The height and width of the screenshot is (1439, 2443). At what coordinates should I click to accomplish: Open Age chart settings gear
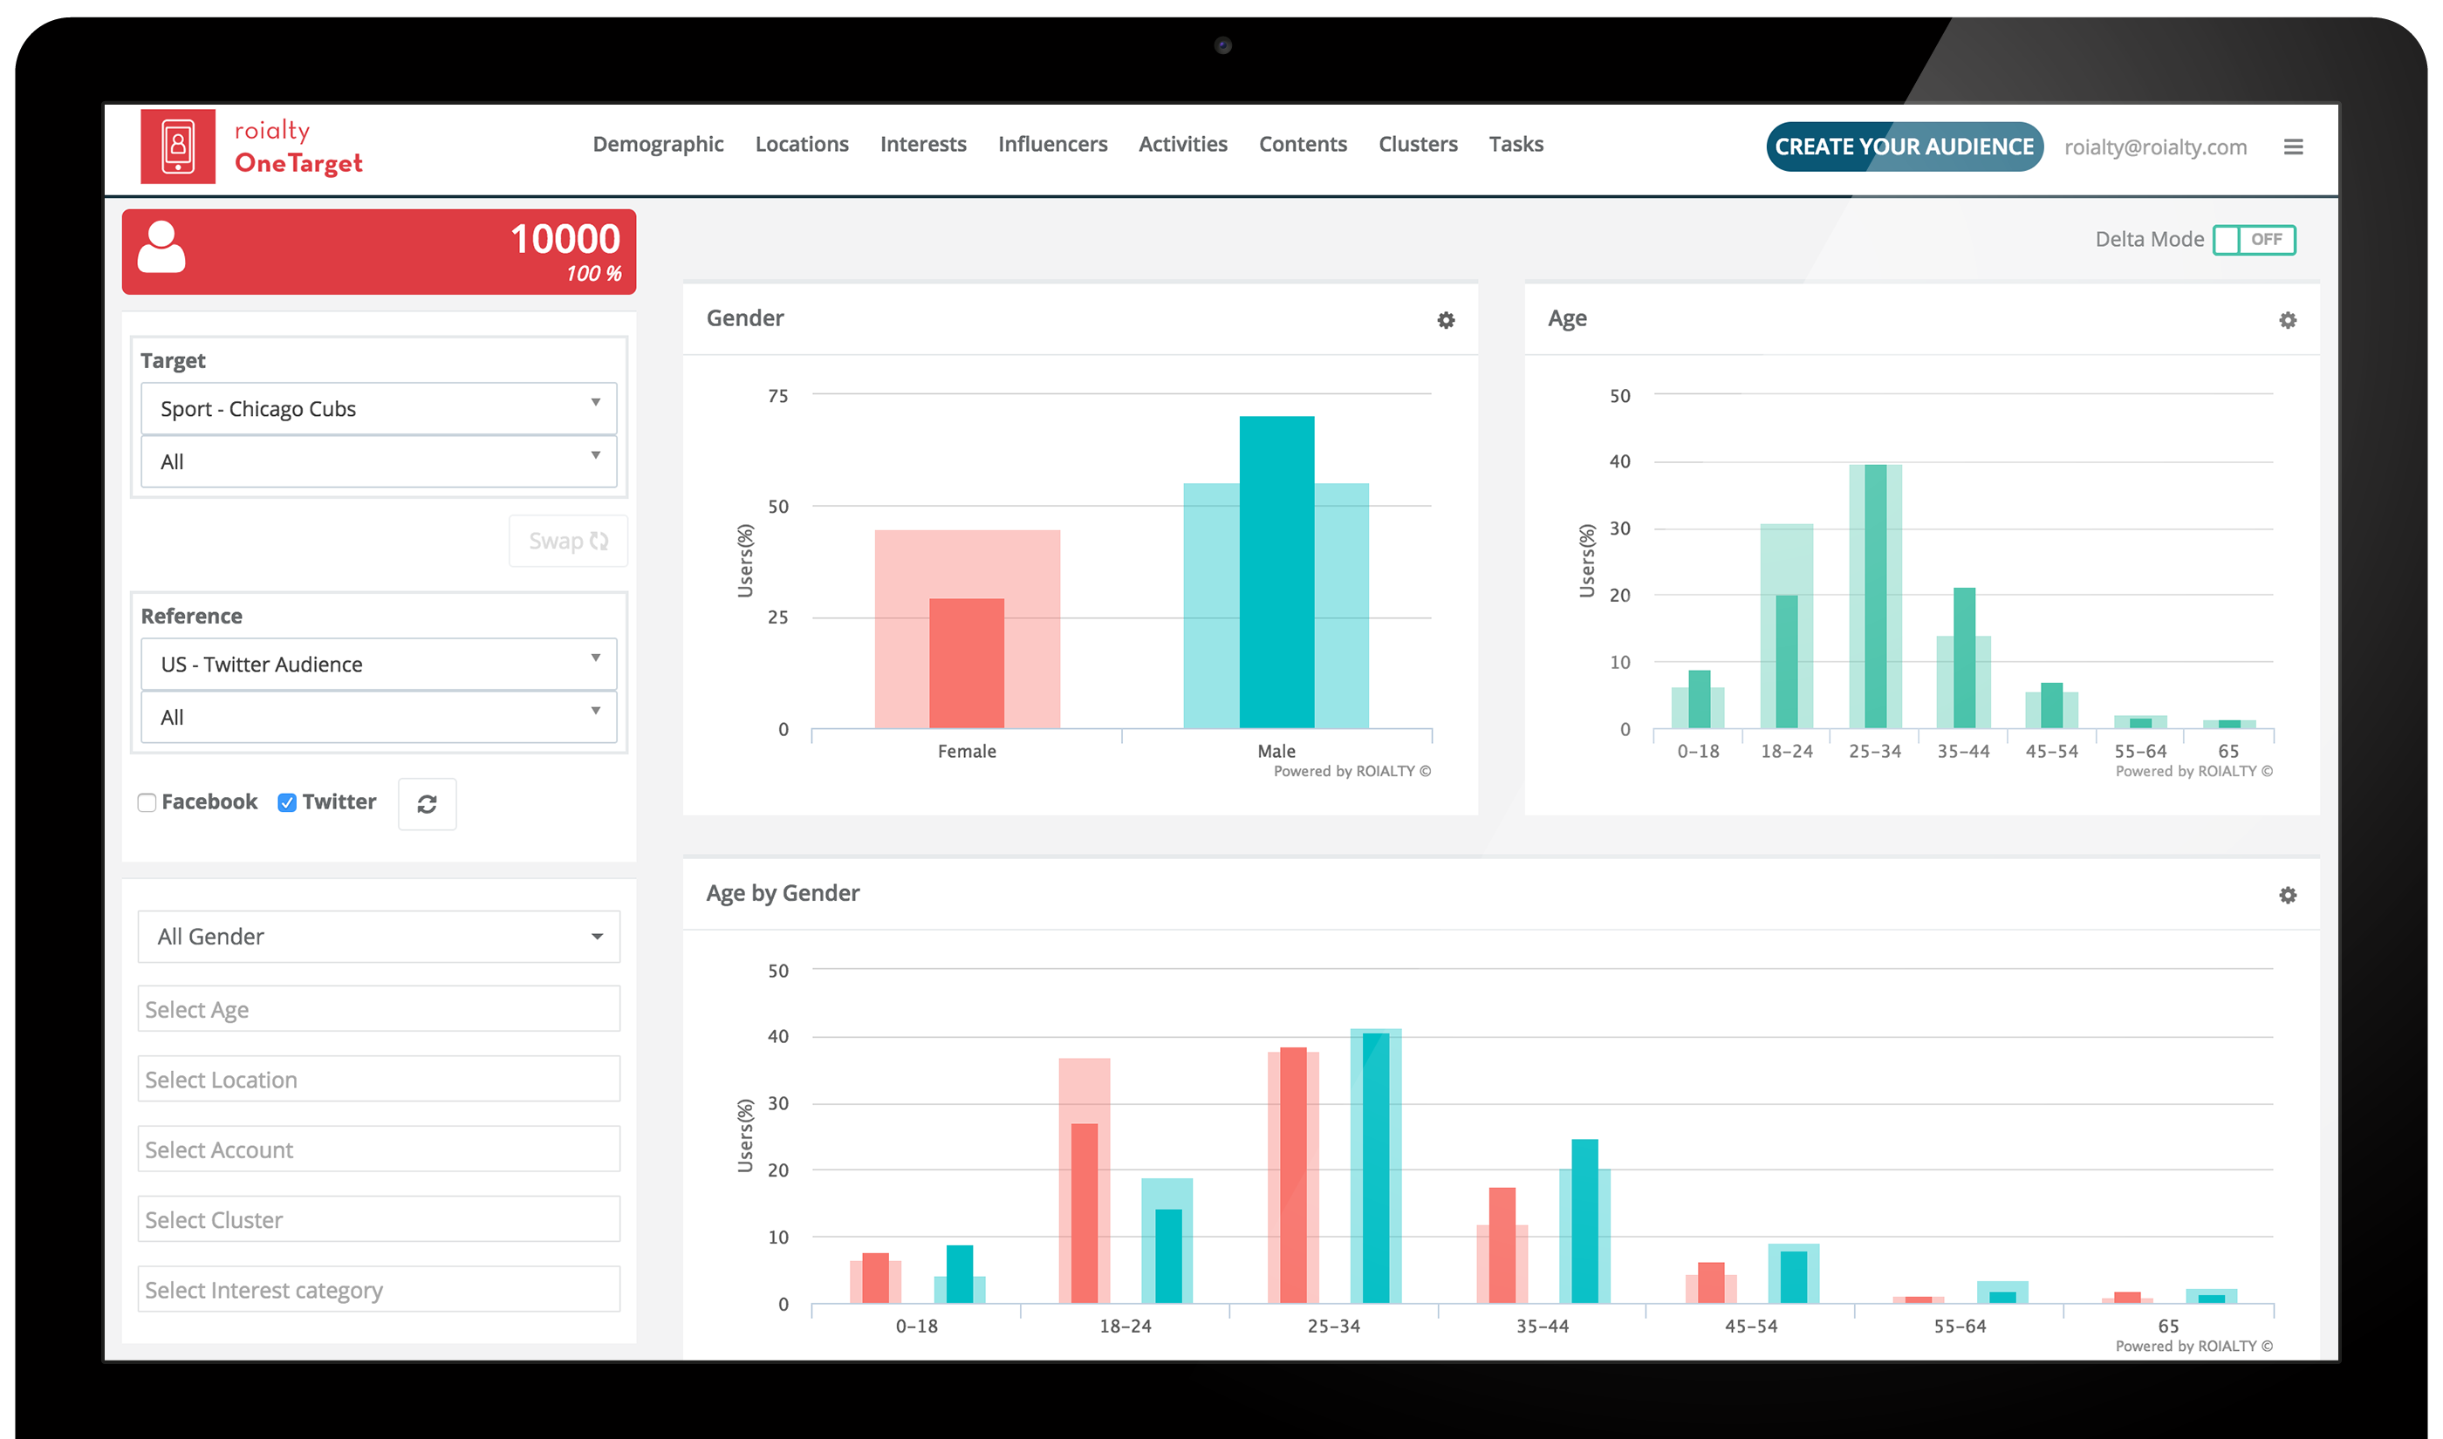(x=2287, y=320)
